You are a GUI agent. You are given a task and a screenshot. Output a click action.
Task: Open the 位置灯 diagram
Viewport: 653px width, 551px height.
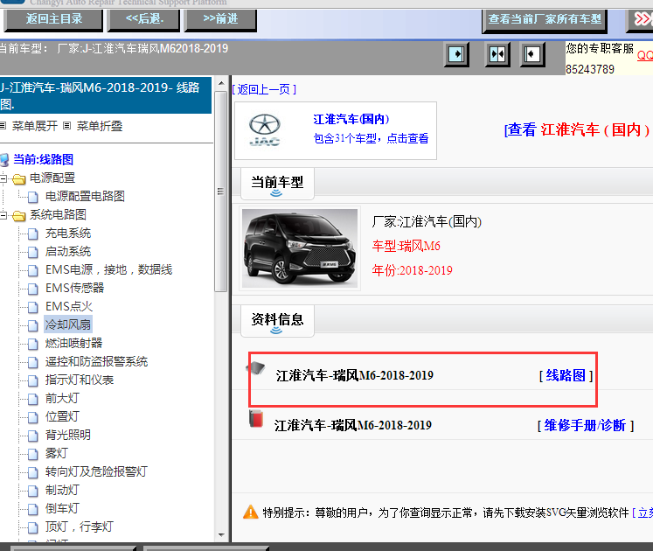62,416
